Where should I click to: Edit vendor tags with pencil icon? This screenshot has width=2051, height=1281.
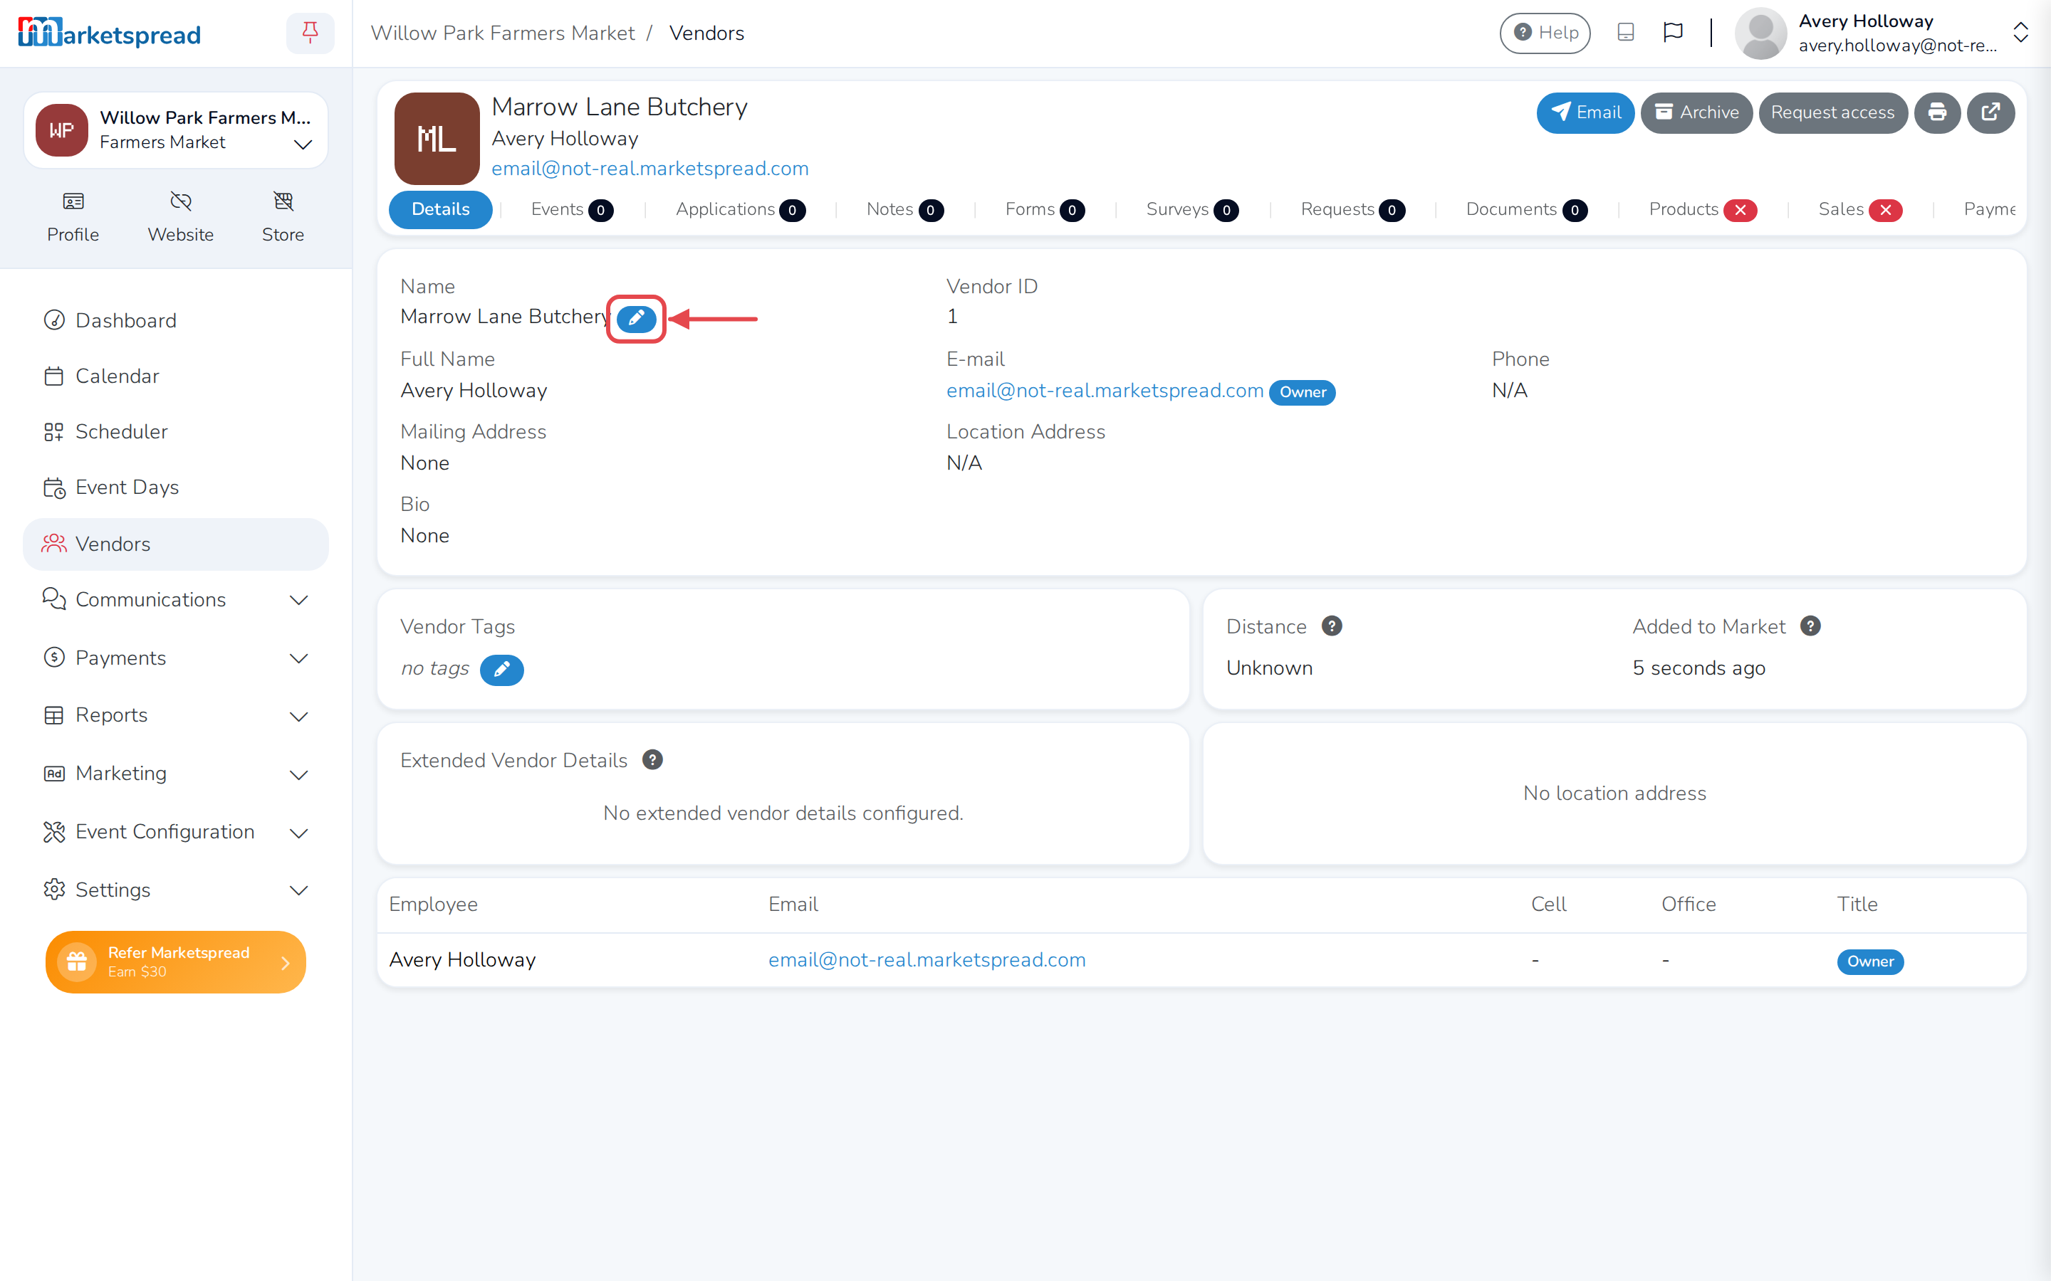[x=502, y=669]
